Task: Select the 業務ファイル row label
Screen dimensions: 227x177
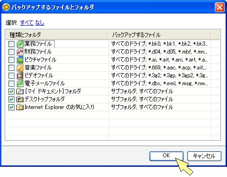Action: coord(38,44)
